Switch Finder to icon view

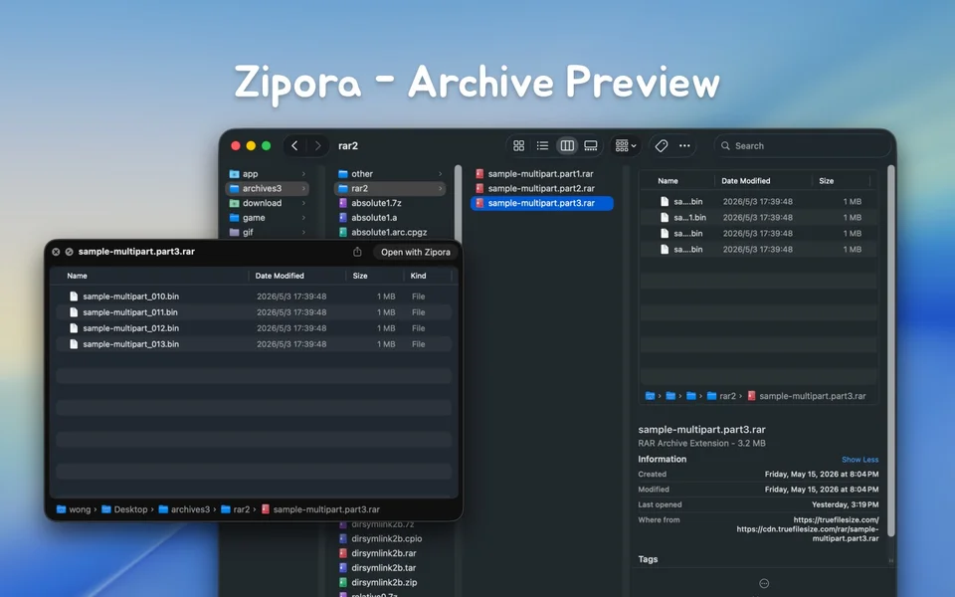[x=519, y=145]
